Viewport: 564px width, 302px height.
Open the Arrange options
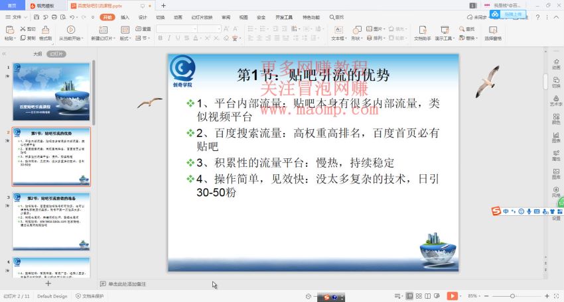tap(376, 38)
